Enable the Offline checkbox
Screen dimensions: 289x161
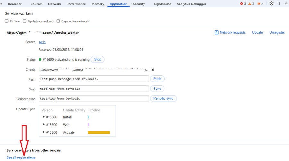coord(7,21)
